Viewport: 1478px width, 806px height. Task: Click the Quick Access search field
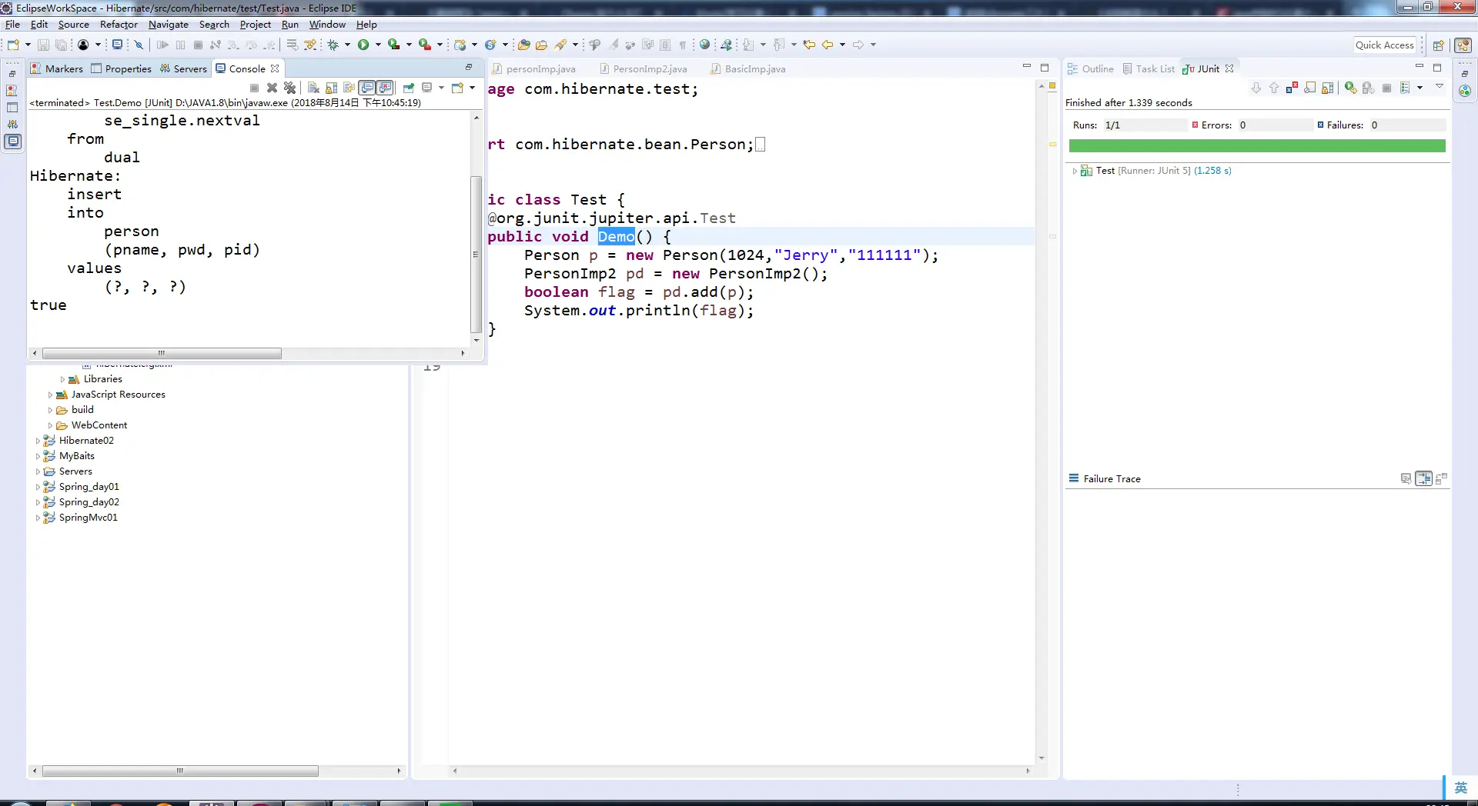click(x=1385, y=45)
